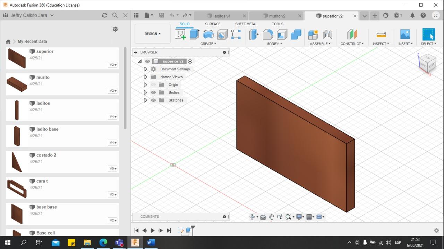This screenshot has width=444, height=249.
Task: Toggle visibility of the Origin folder
Action: pos(153,85)
